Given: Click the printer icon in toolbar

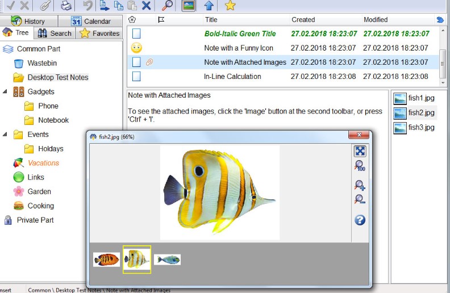Looking at the screenshot, I should 66,6.
